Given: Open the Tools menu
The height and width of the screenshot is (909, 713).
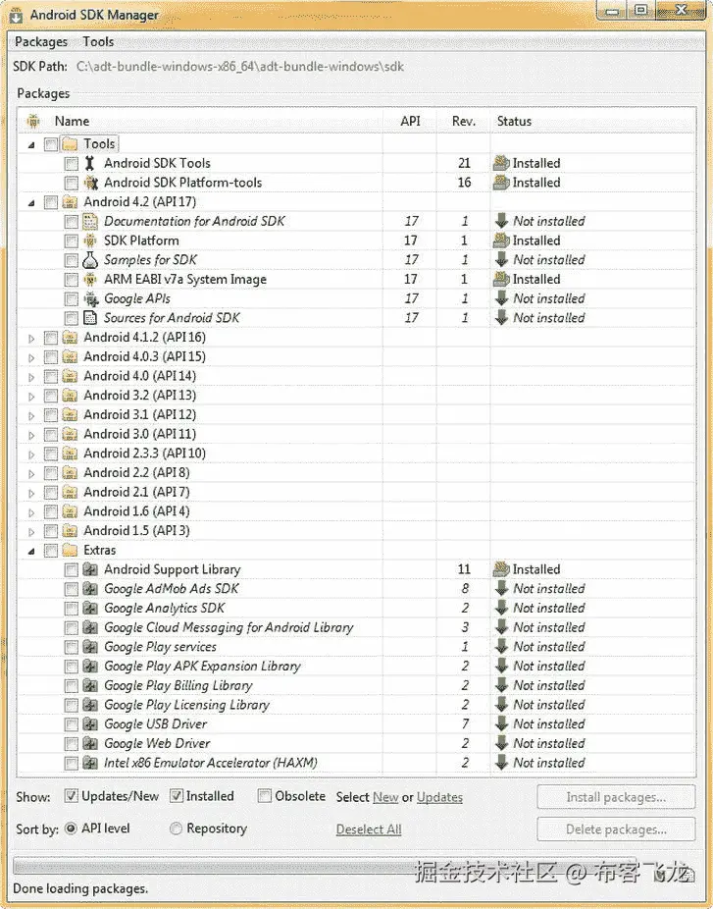Looking at the screenshot, I should tap(98, 42).
